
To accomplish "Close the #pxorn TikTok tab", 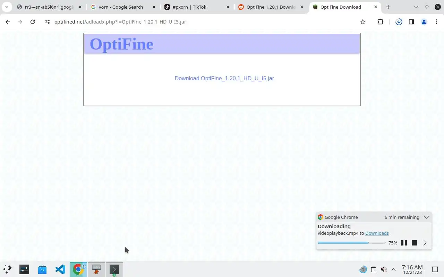I will (x=228, y=7).
